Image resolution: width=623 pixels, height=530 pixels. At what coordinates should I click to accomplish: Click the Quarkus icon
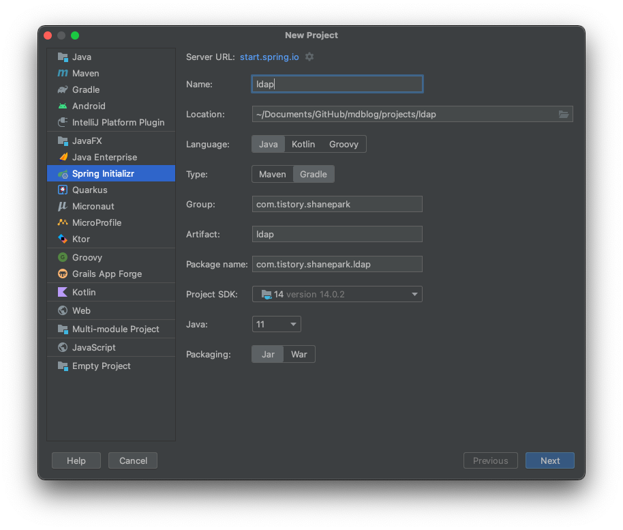[63, 190]
